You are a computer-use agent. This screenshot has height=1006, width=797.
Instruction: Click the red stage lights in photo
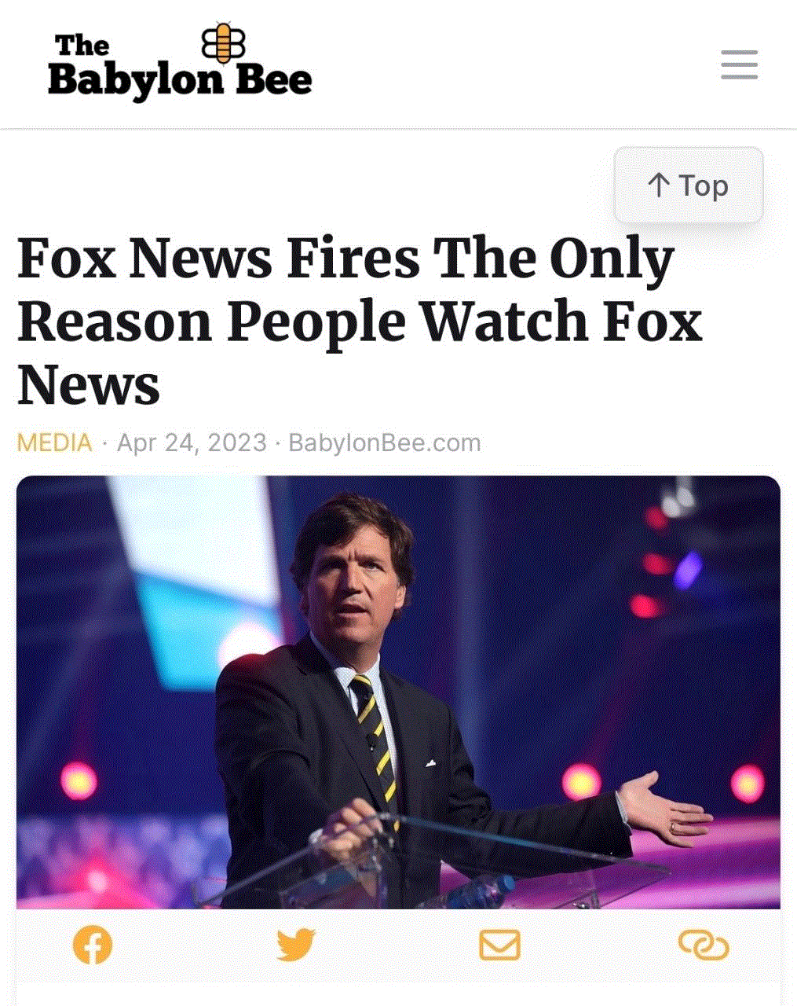(649, 562)
